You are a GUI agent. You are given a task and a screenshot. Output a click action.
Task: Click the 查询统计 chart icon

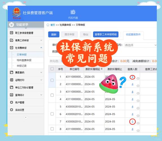tap(12, 95)
